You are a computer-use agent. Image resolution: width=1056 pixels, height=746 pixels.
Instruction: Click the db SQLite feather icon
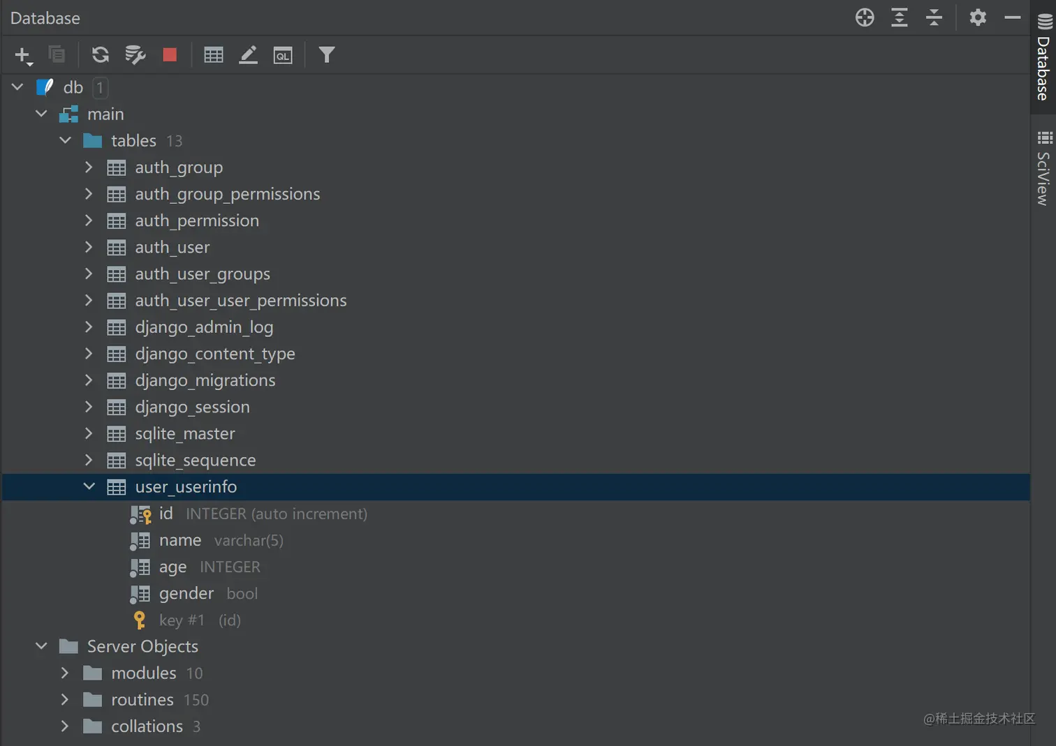(x=45, y=87)
